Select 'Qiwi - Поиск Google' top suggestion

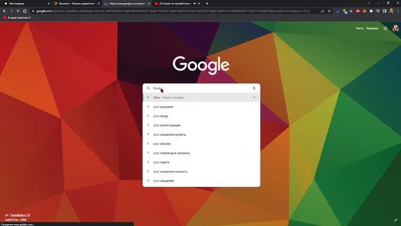(202, 97)
